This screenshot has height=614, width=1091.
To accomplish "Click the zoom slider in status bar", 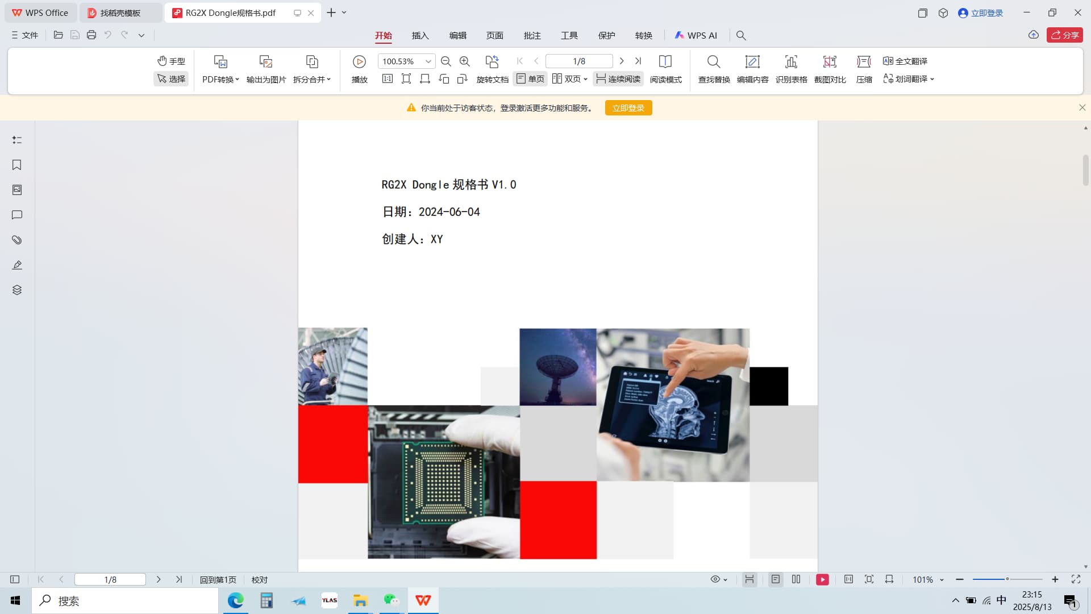I will pos(1007,579).
